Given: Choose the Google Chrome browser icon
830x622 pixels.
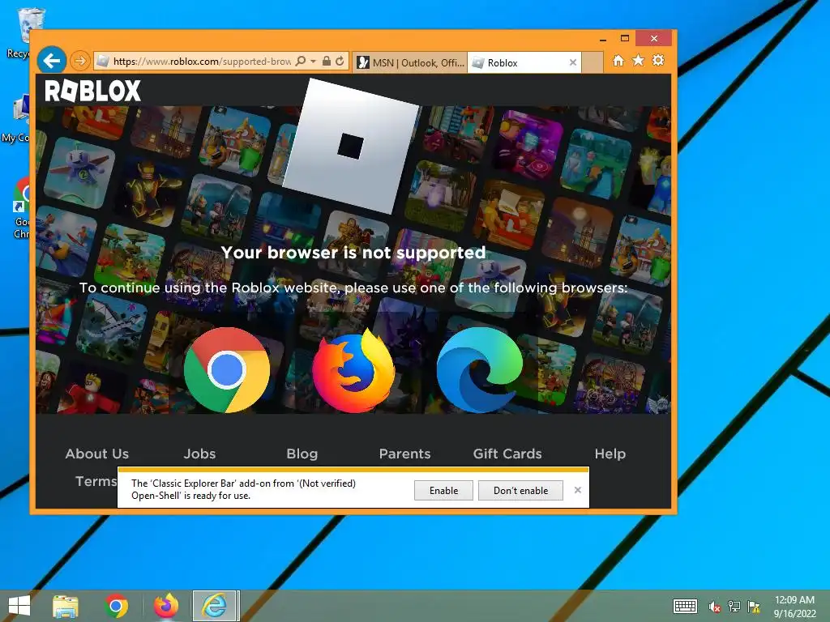Looking at the screenshot, I should (227, 369).
